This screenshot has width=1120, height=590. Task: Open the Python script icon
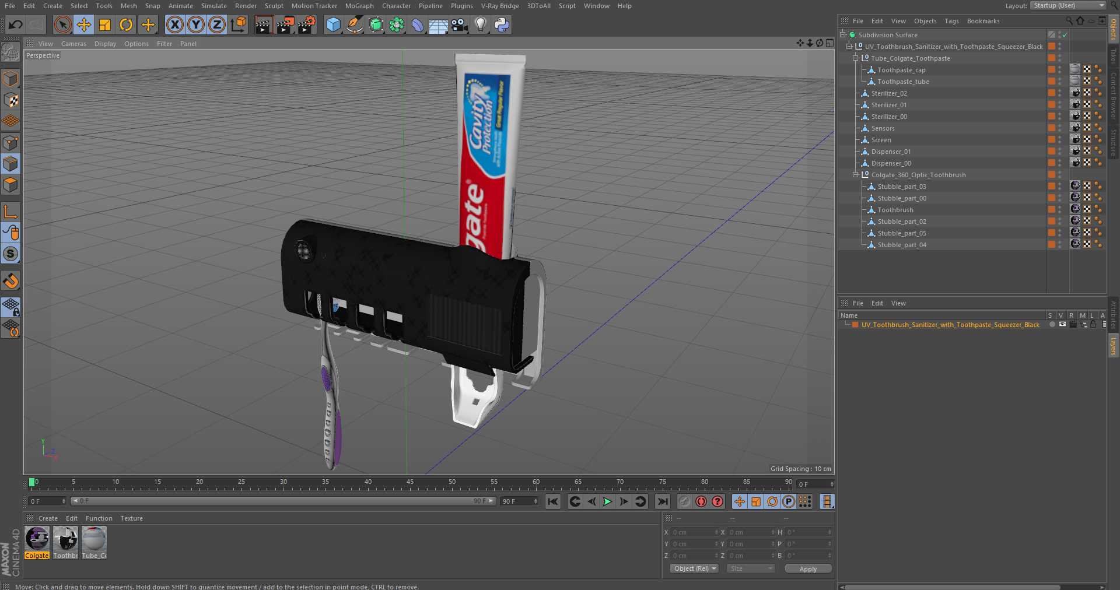pyautogui.click(x=502, y=24)
